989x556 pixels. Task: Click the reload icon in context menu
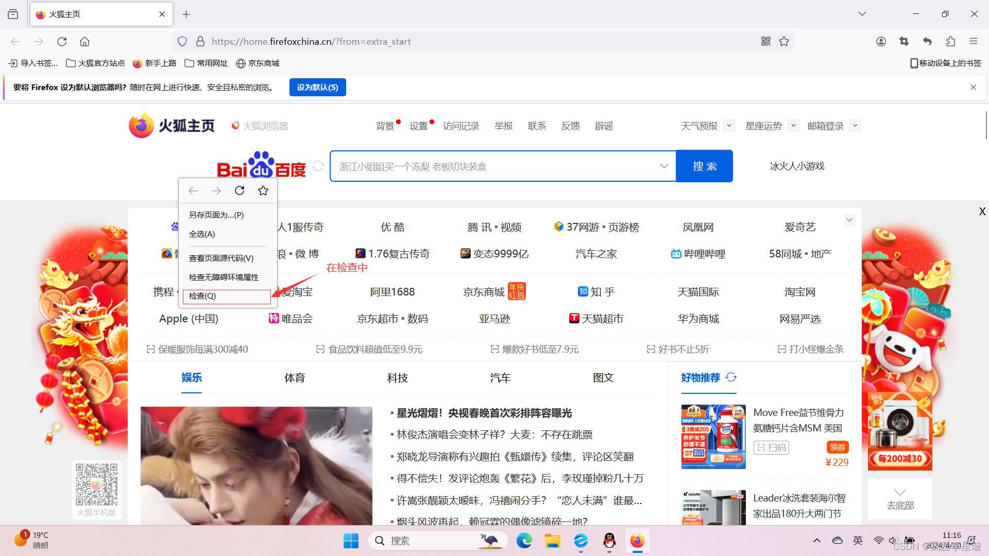pyautogui.click(x=240, y=191)
